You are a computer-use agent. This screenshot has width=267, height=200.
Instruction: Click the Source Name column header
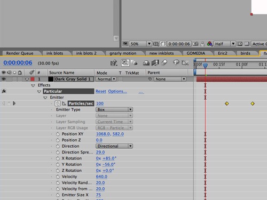tap(62, 73)
